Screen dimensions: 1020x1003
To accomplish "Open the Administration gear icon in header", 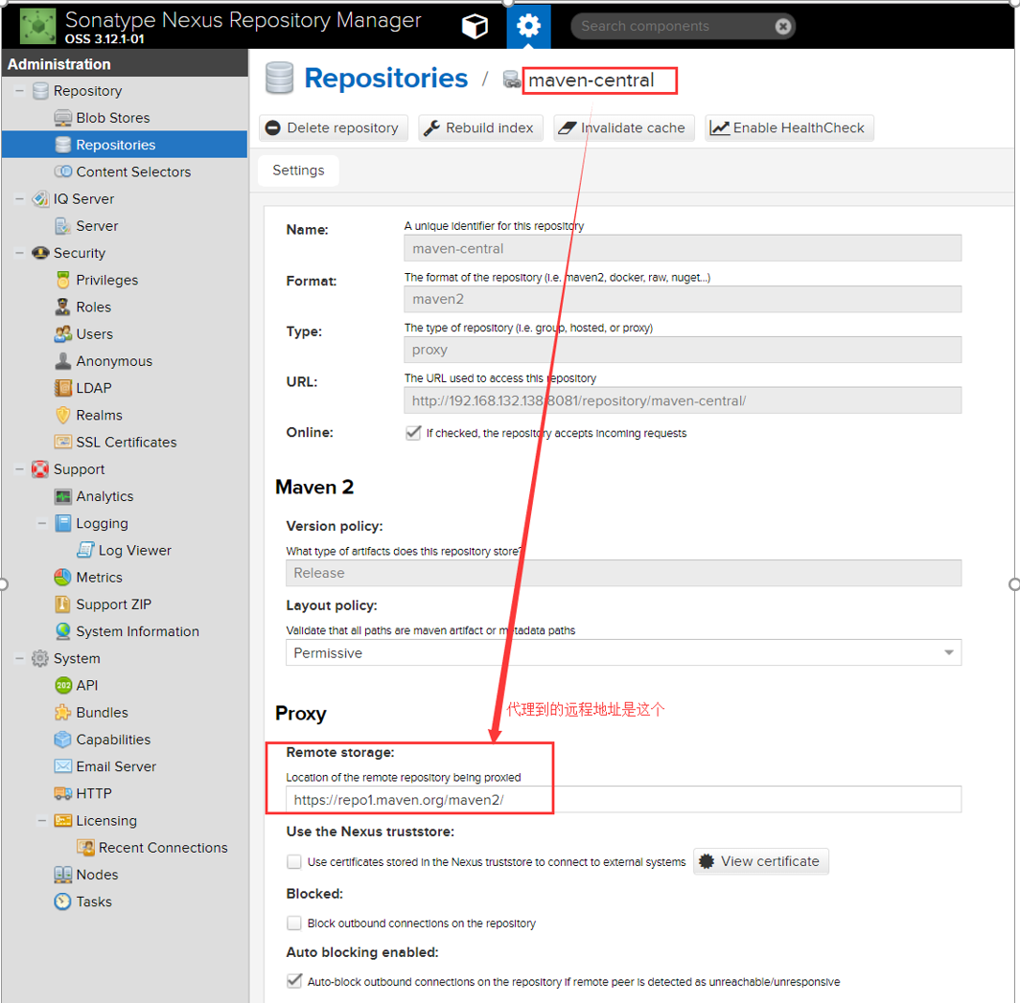I will click(x=528, y=27).
